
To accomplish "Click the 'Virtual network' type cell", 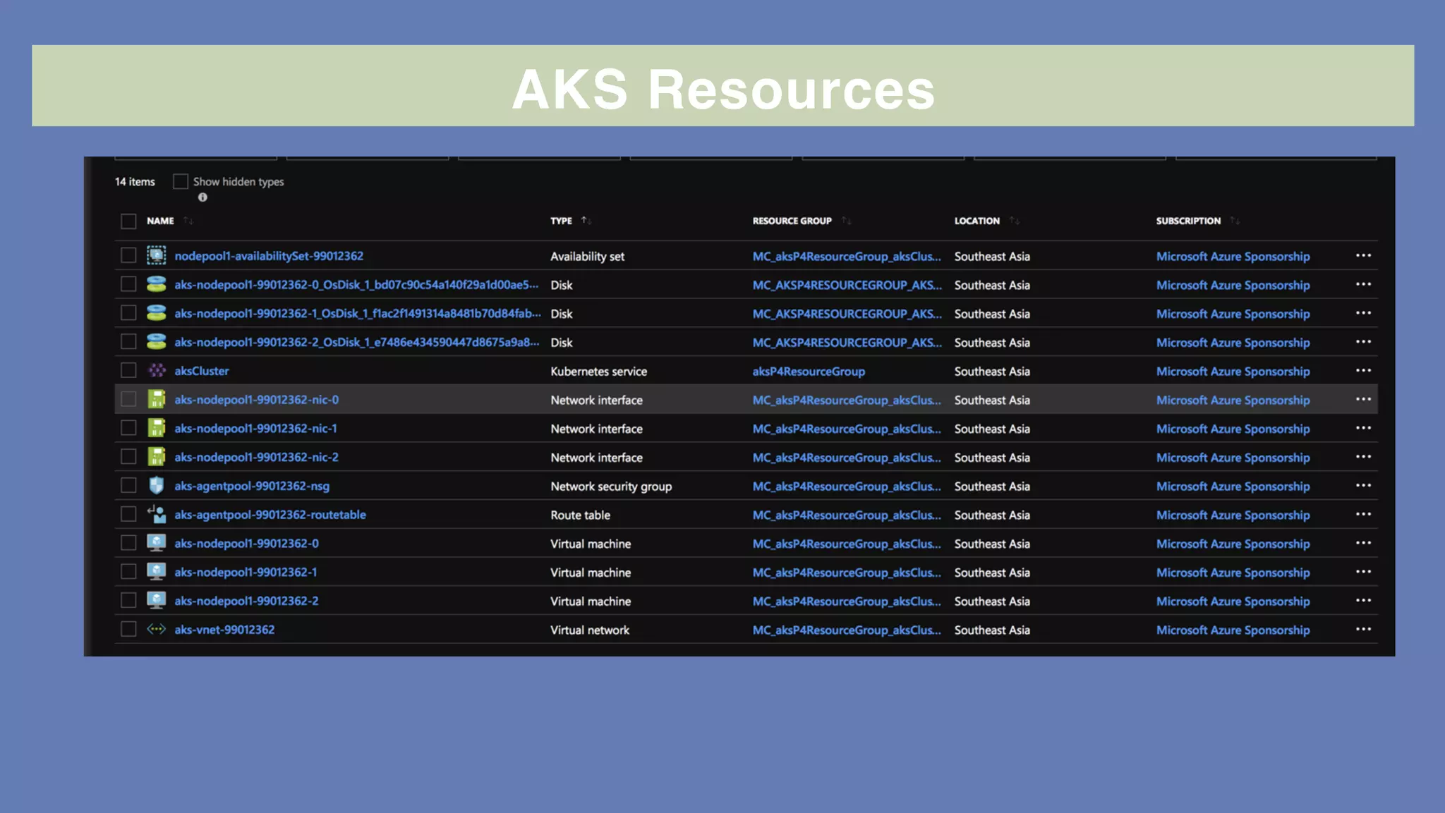I will pyautogui.click(x=590, y=630).
